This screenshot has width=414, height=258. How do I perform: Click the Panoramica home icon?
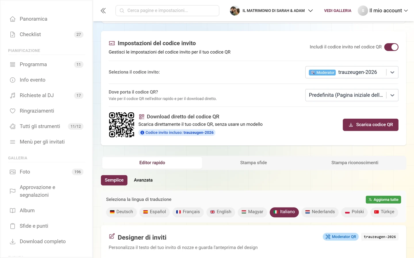[13, 19]
